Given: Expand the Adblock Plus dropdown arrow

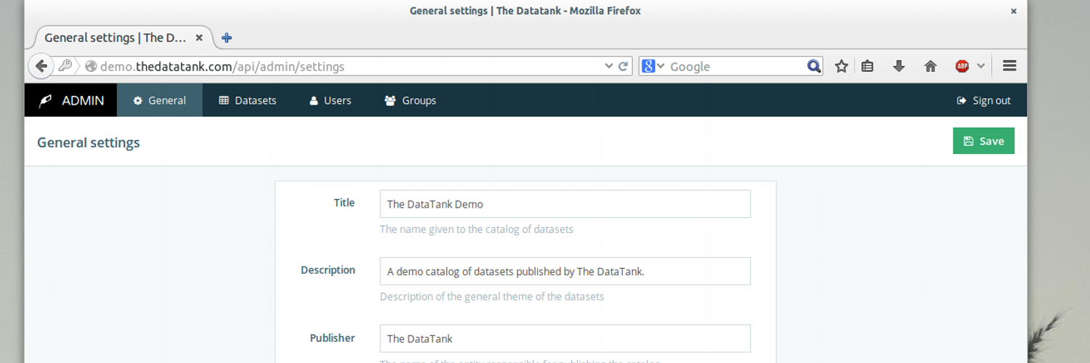Looking at the screenshot, I should (x=980, y=66).
